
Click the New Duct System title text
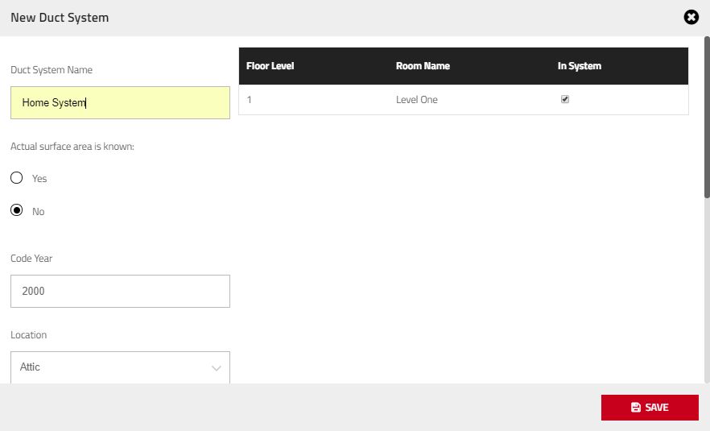[60, 17]
